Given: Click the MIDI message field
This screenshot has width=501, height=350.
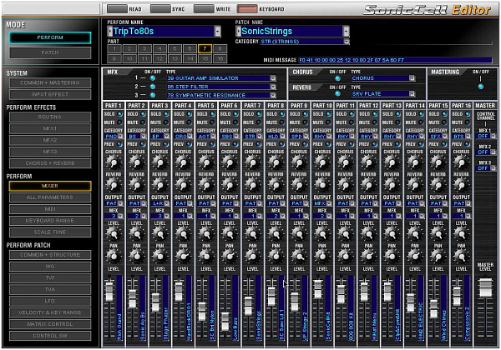Looking at the screenshot, I should point(395,60).
